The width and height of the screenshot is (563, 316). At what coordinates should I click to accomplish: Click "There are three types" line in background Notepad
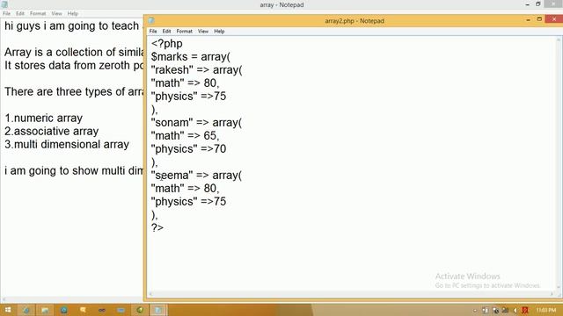pos(73,91)
